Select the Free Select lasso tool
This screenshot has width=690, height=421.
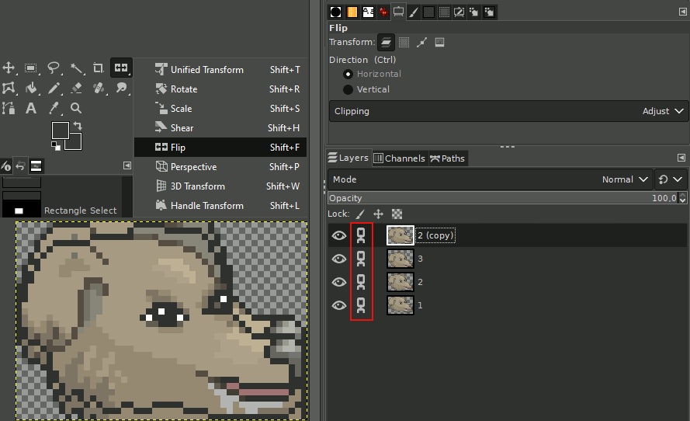54,68
